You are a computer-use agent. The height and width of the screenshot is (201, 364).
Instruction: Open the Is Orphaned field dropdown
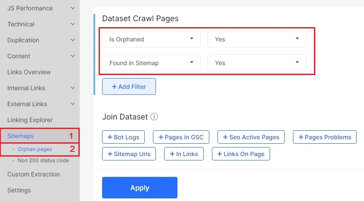(151, 39)
